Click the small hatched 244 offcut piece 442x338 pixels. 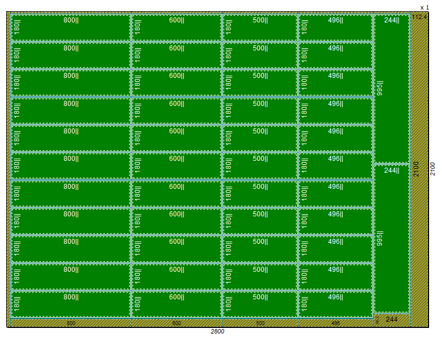(391, 320)
